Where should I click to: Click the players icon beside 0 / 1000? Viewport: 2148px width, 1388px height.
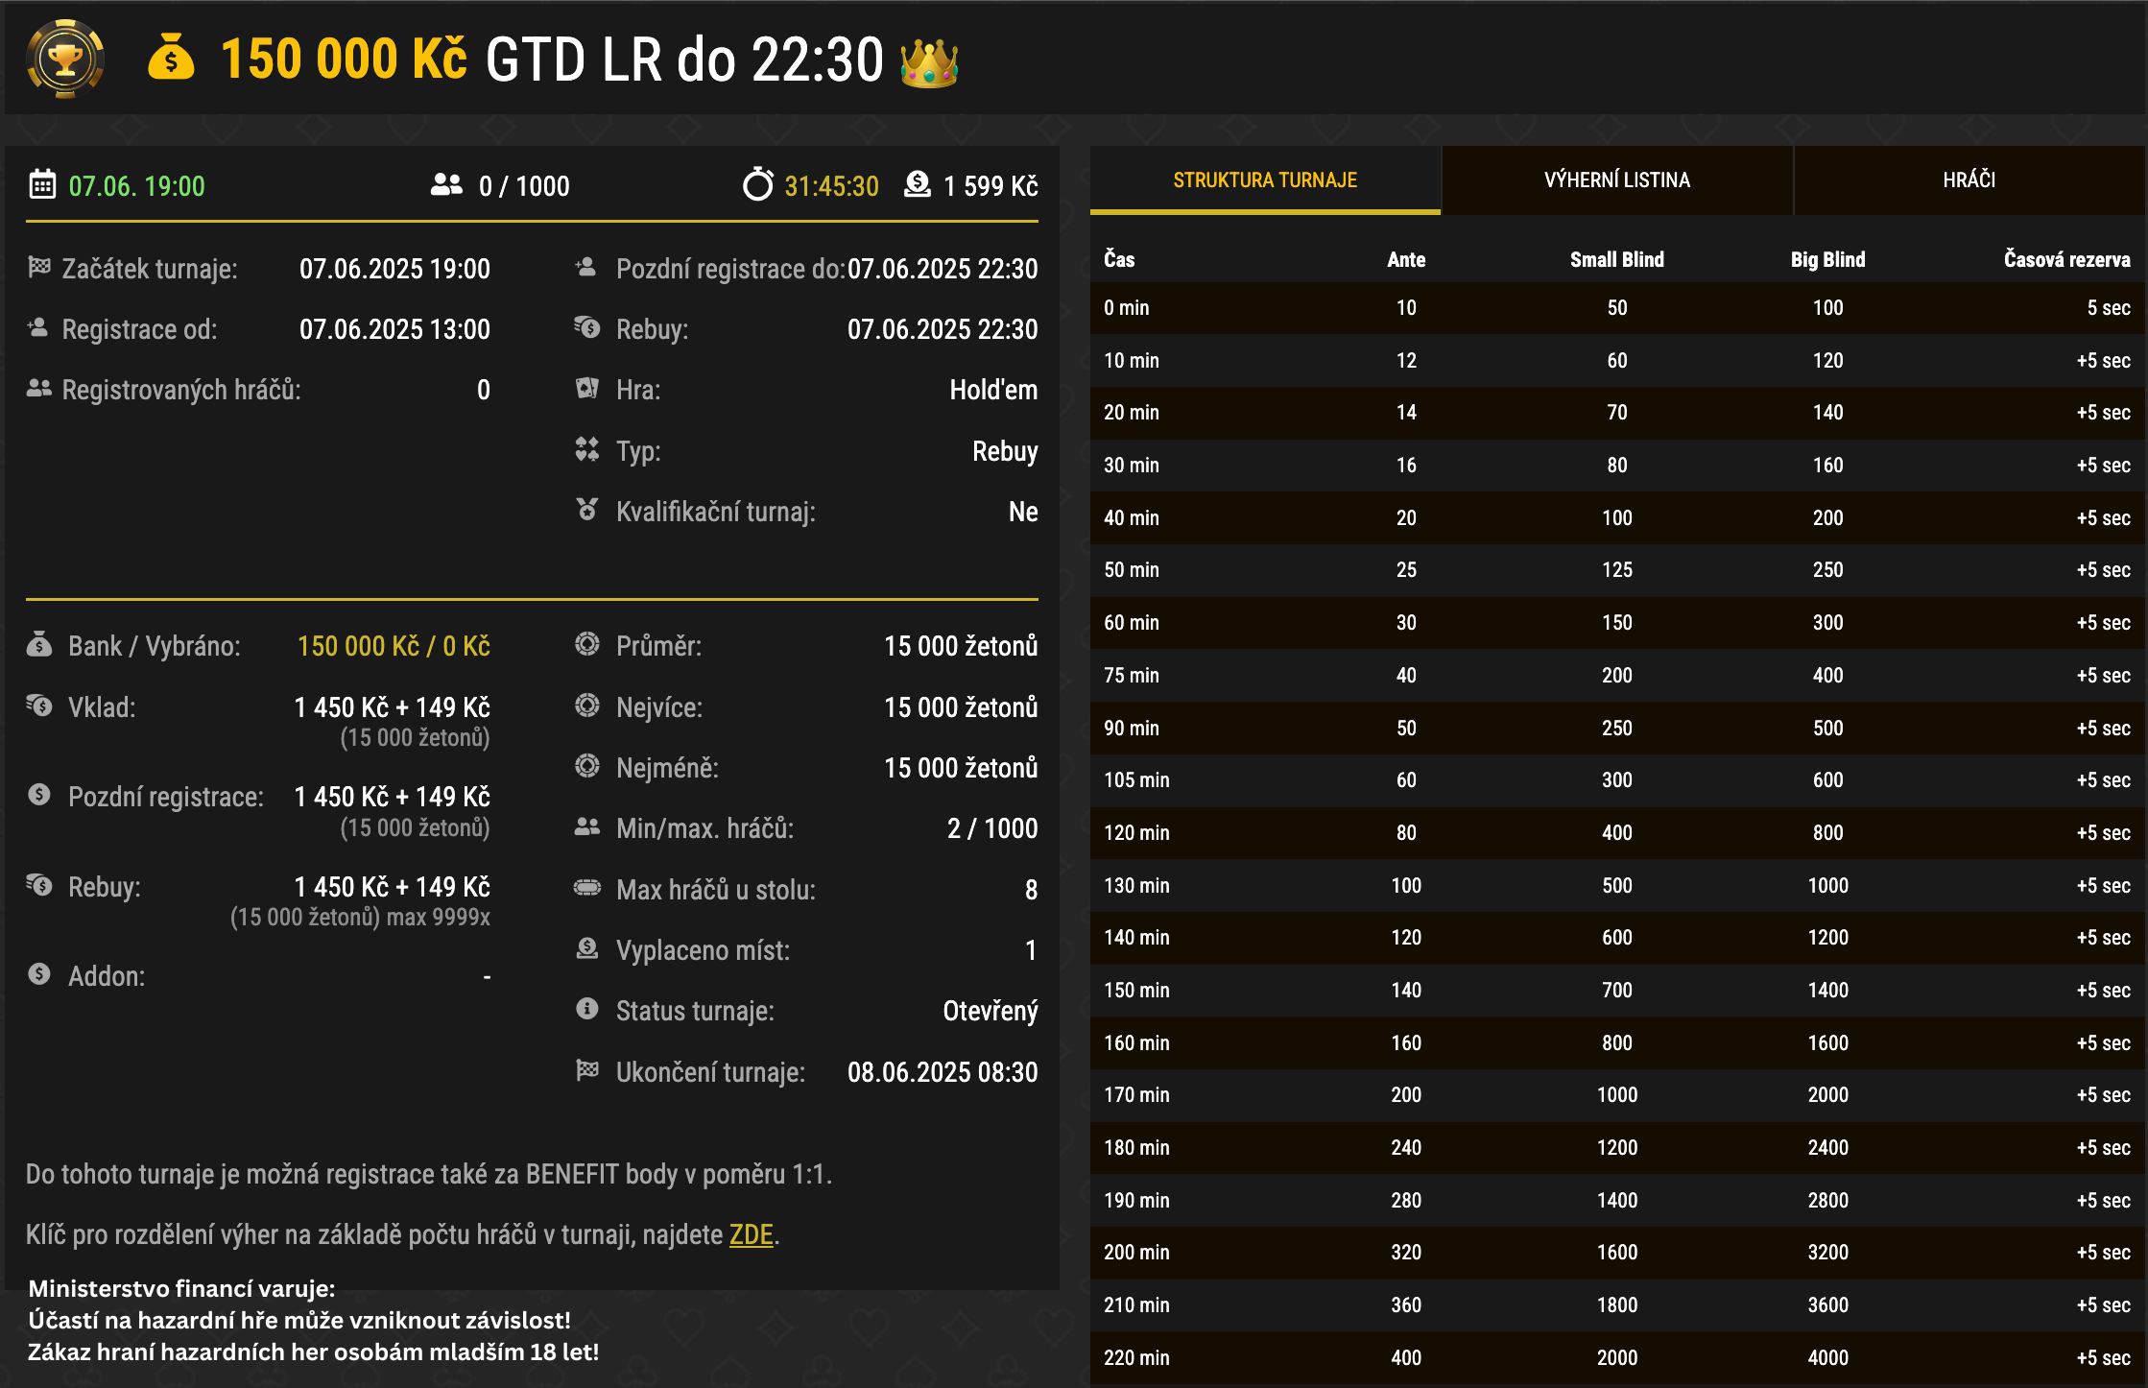pyautogui.click(x=444, y=185)
